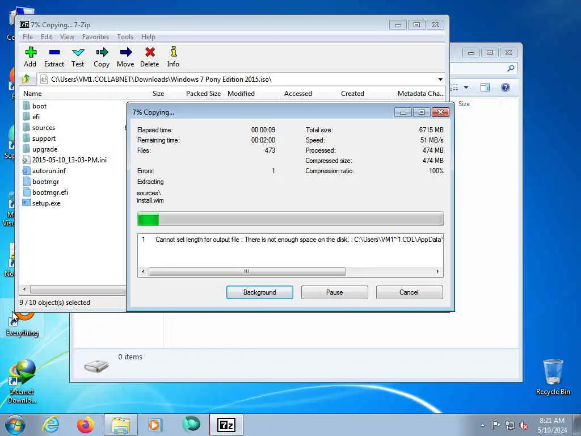Open the Start menu orb

tap(15, 425)
